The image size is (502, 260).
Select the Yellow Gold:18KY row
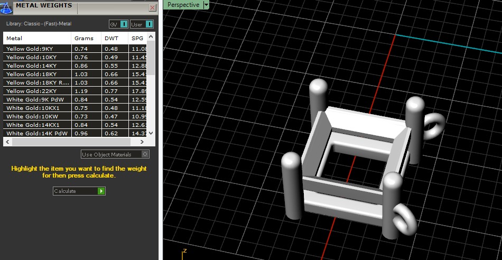click(x=75, y=74)
